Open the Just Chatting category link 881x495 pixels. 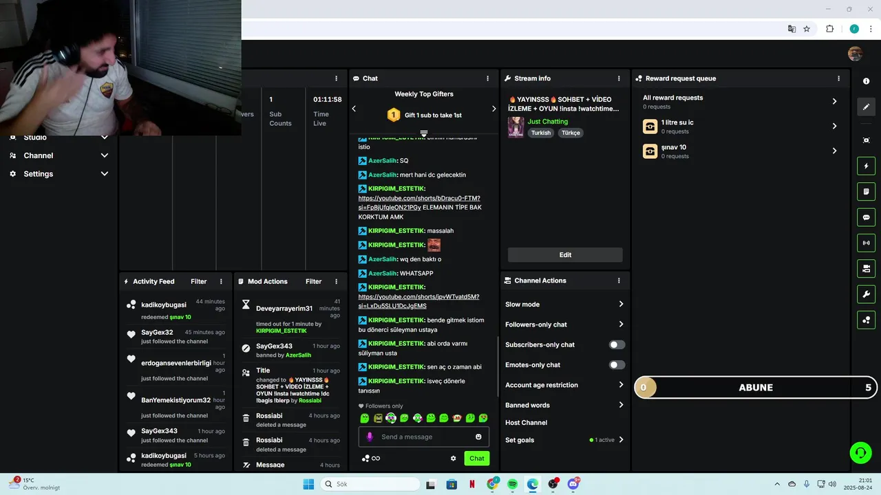click(547, 122)
